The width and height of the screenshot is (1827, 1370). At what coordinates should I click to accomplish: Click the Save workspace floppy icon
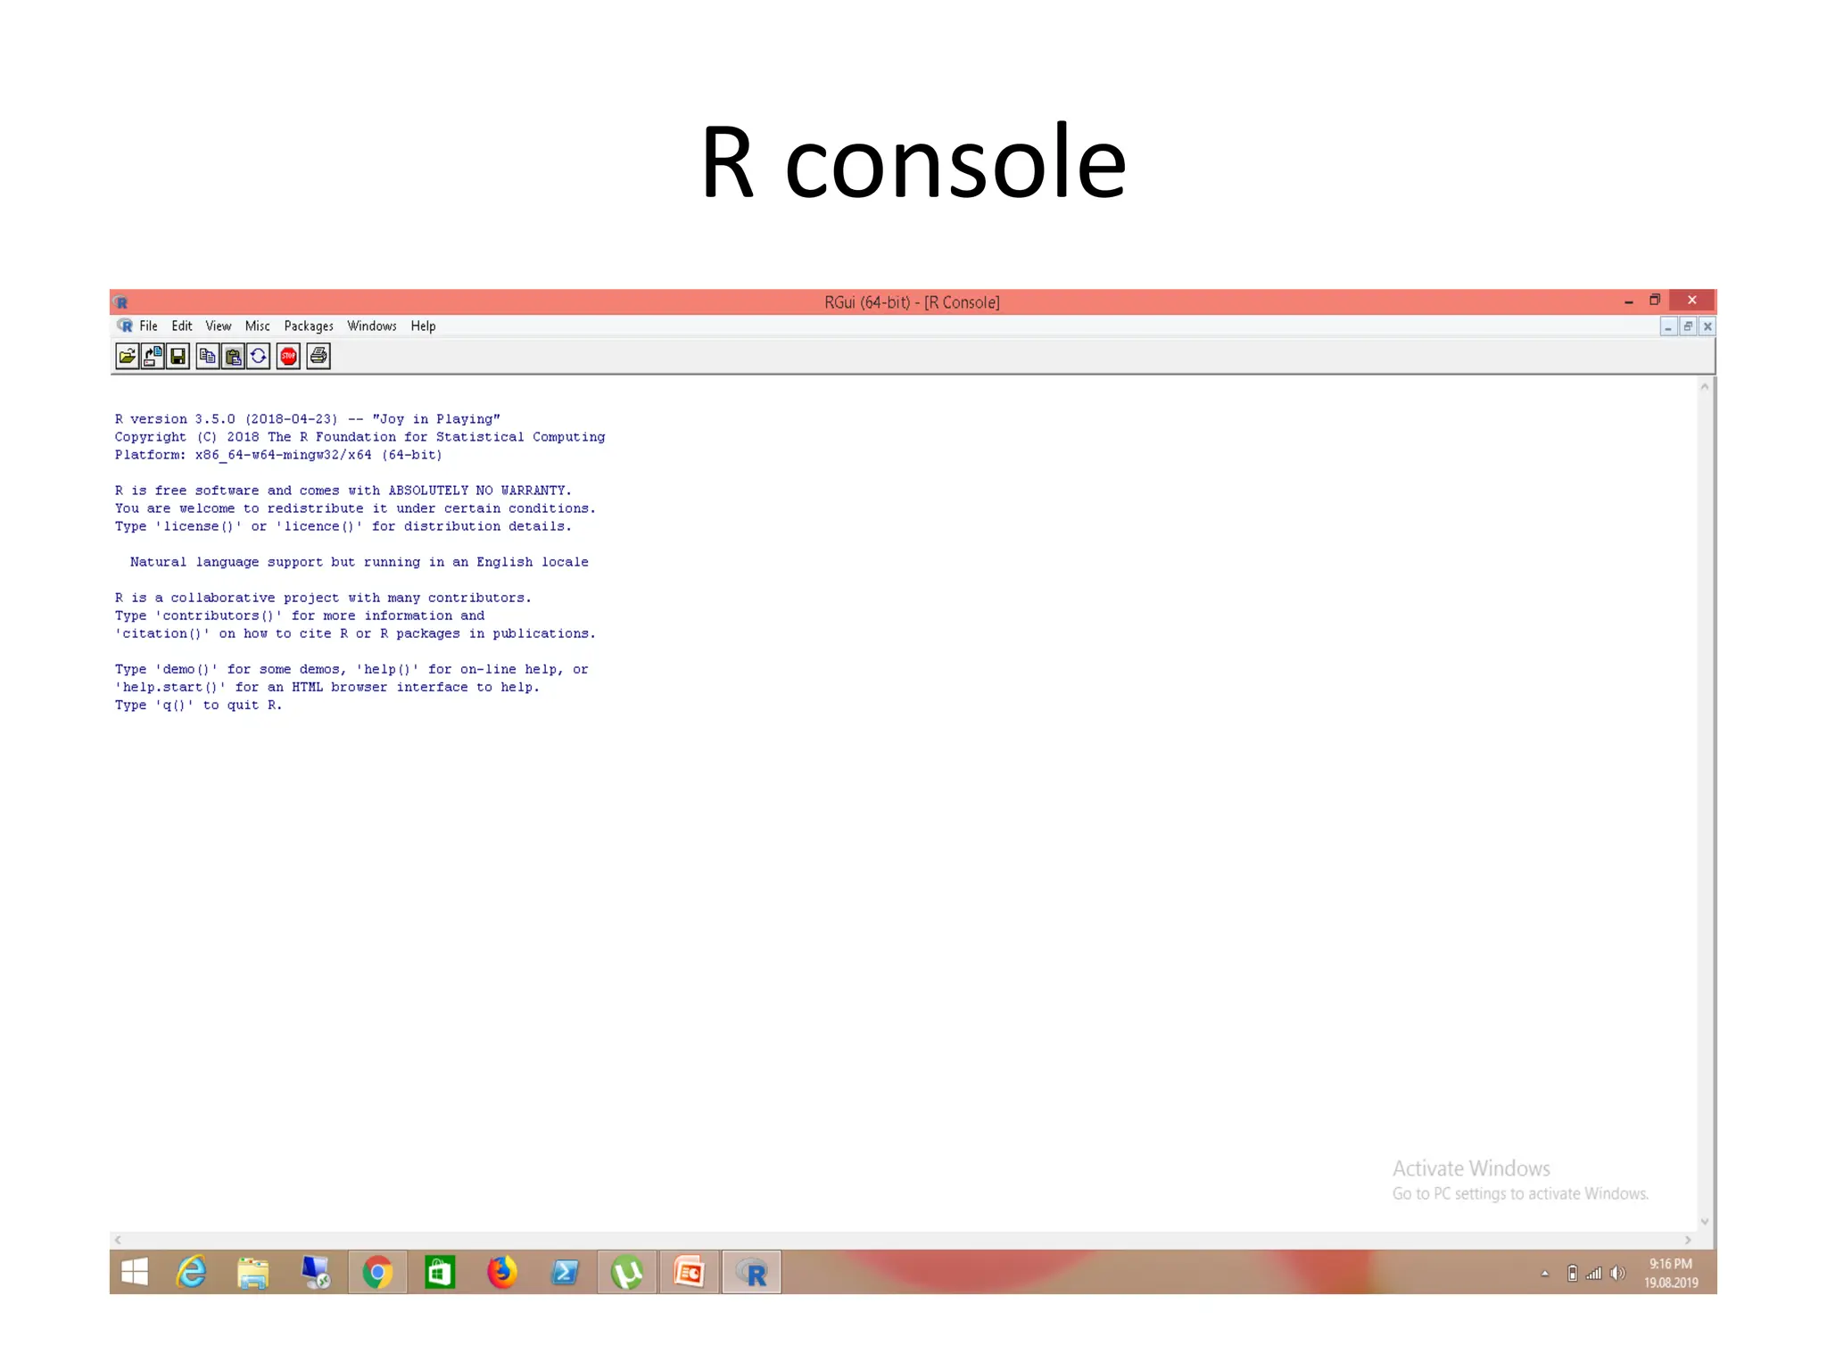(x=178, y=357)
